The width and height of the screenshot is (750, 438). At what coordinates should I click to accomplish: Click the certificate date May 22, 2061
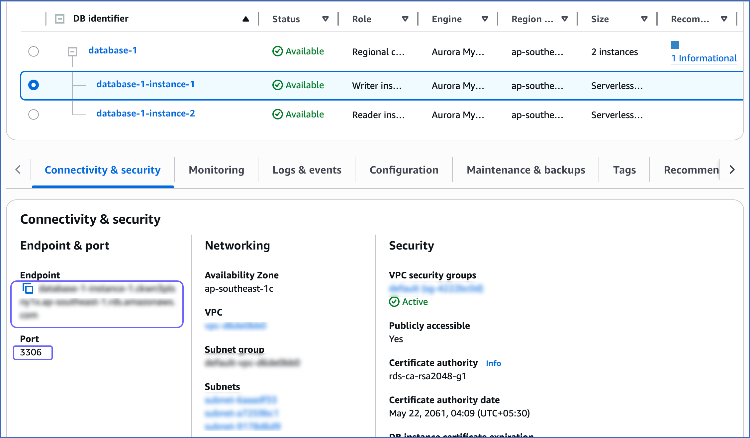tap(459, 413)
